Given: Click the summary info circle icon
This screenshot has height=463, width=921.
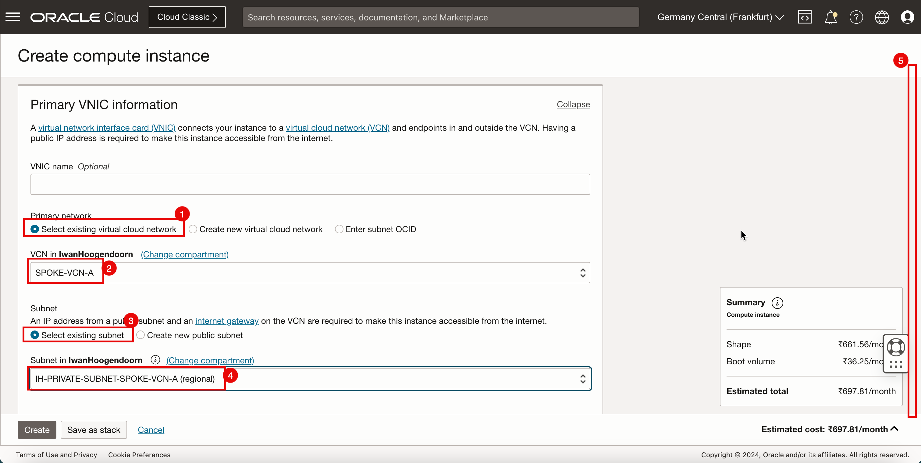Looking at the screenshot, I should tap(778, 302).
